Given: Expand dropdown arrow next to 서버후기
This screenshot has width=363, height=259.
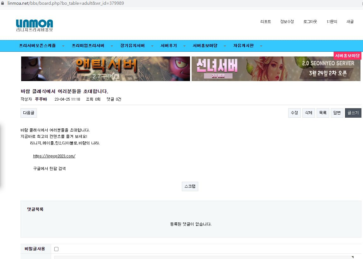Looking at the screenshot, I should (184, 46).
